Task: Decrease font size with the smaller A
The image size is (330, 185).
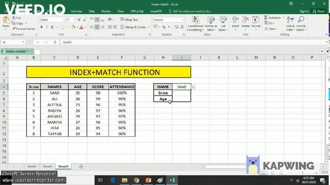Action: [85, 20]
